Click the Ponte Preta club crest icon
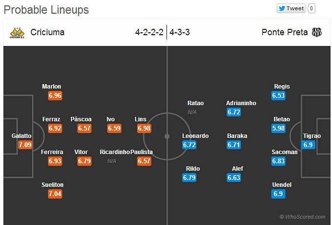This screenshot has width=332, height=225. click(316, 32)
